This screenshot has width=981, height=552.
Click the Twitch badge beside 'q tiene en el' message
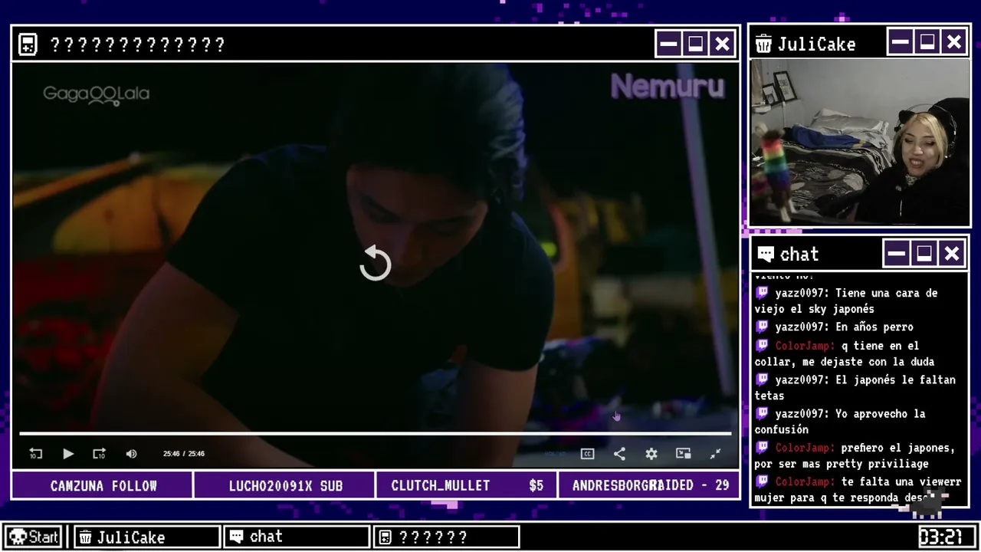pyautogui.click(x=762, y=345)
